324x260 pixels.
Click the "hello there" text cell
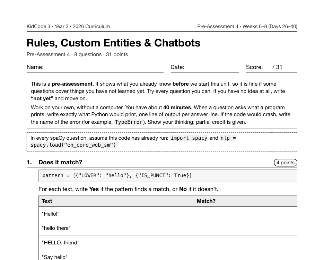point(116,228)
